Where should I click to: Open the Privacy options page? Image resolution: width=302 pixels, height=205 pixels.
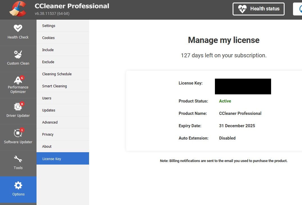48,134
